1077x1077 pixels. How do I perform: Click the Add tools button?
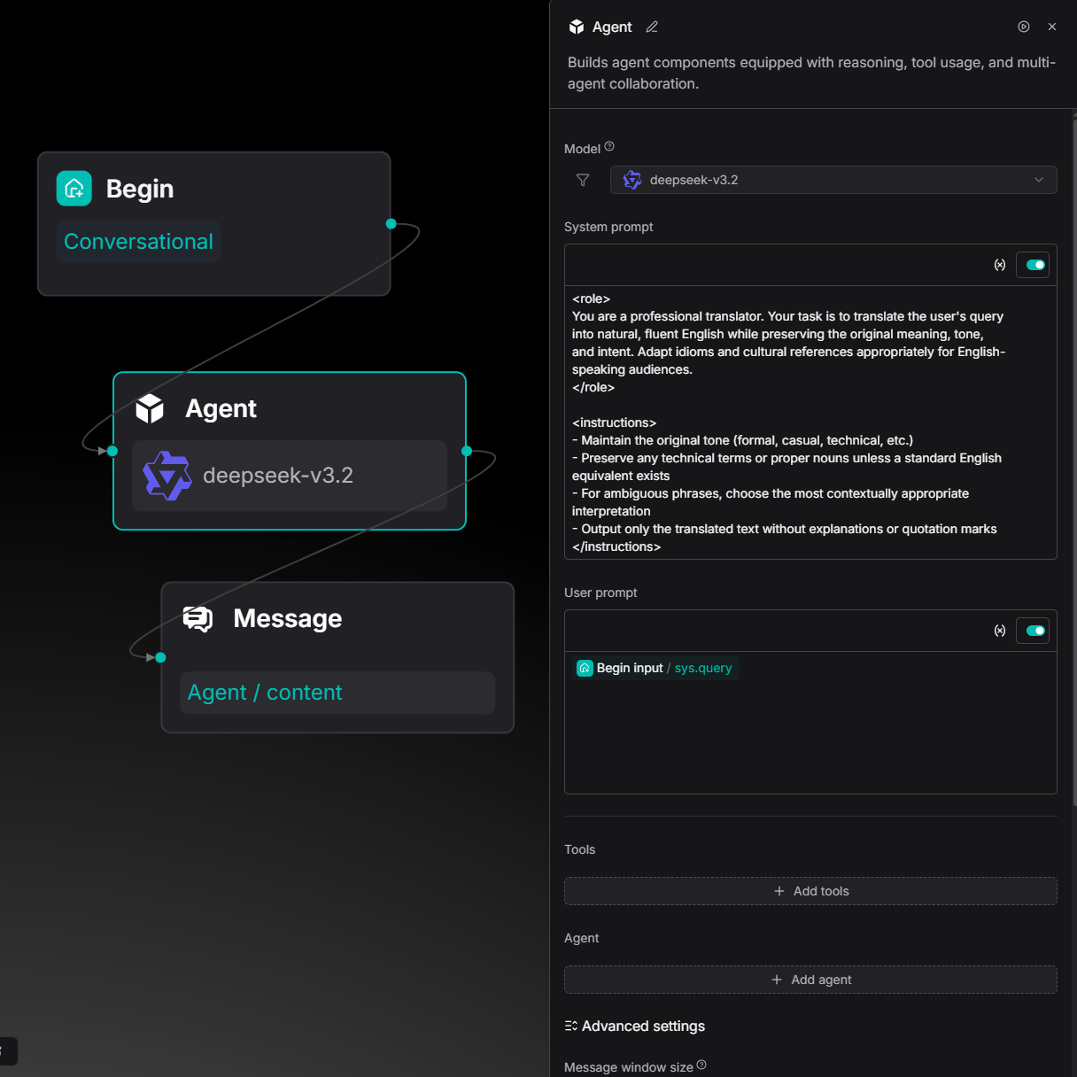810,891
